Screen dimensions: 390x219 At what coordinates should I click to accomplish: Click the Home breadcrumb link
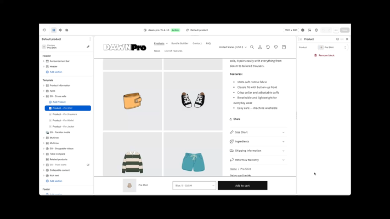[233, 169]
